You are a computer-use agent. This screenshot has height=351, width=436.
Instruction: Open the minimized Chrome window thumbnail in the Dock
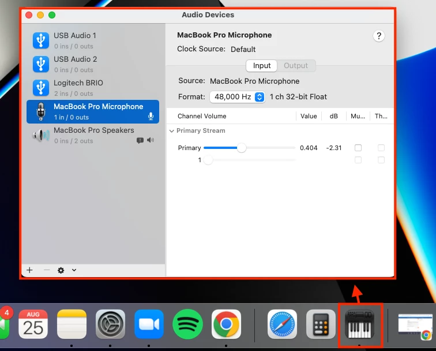point(415,326)
